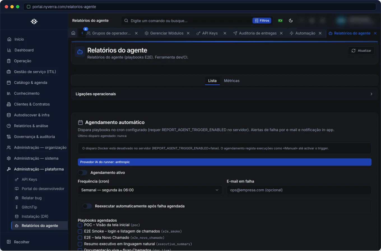Select the Lista tab

tap(212, 81)
